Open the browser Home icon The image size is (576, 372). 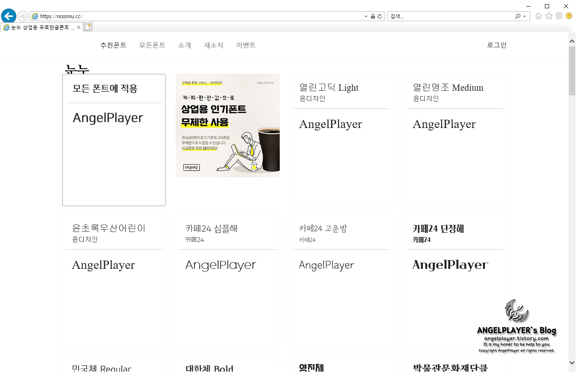tap(539, 16)
